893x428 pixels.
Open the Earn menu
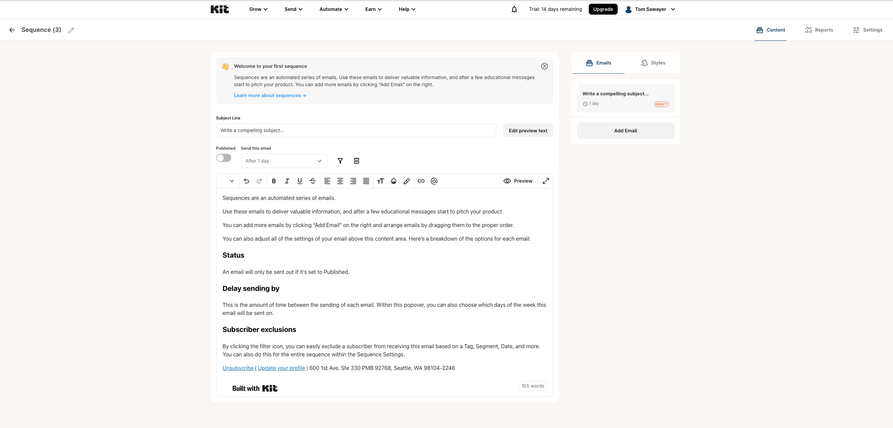373,10
